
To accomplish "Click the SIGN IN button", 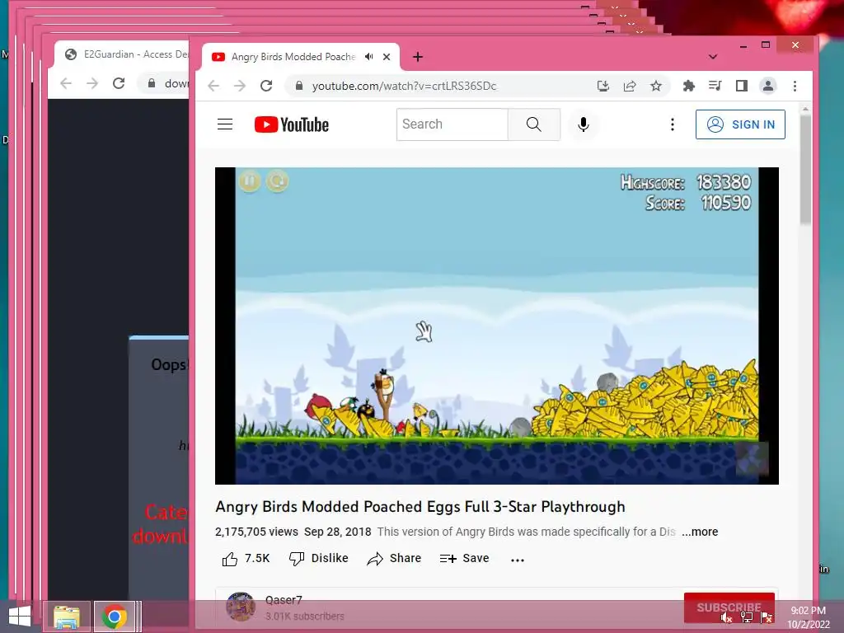I will click(x=740, y=124).
